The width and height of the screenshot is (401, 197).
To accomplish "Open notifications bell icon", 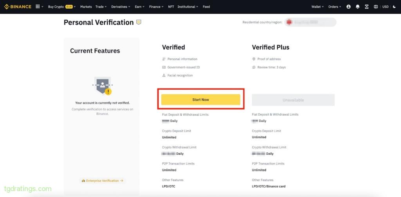I will coord(358,7).
